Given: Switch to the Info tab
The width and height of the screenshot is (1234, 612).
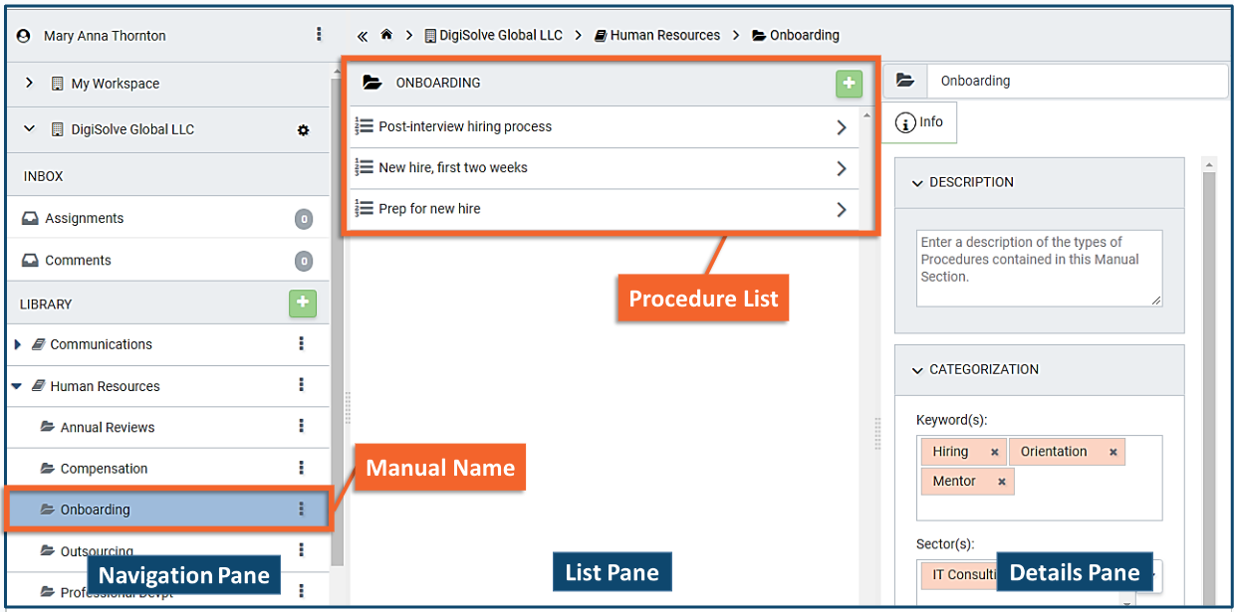Looking at the screenshot, I should point(919,122).
